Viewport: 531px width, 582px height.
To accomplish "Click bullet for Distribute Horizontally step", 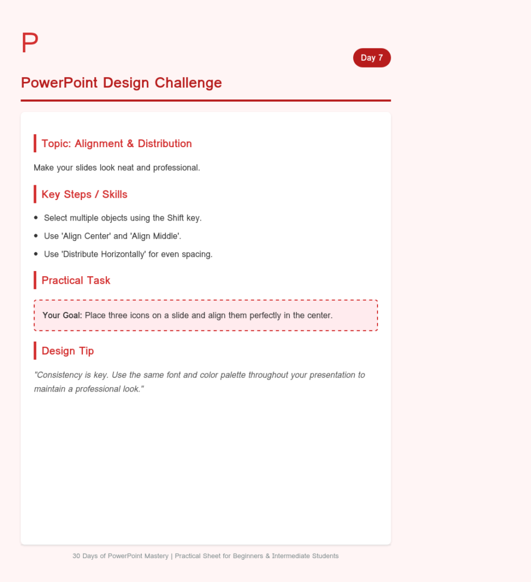I will (36, 254).
